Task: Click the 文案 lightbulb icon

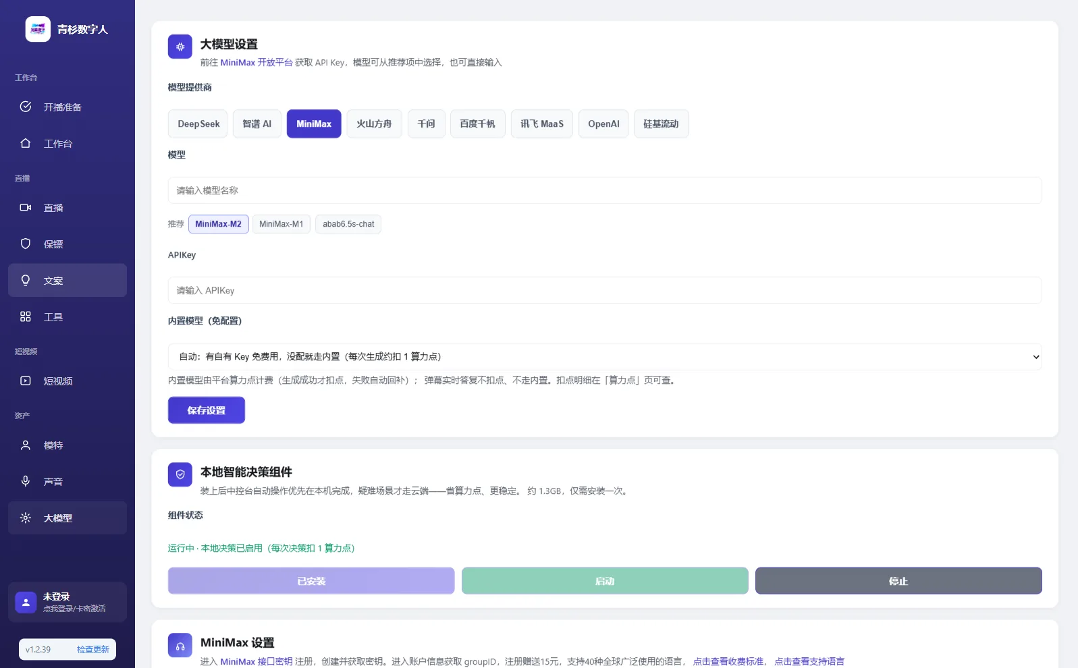Action: pos(26,280)
